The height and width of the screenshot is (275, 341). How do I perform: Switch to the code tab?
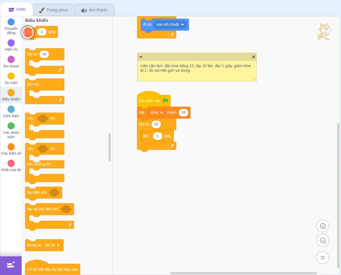17,9
